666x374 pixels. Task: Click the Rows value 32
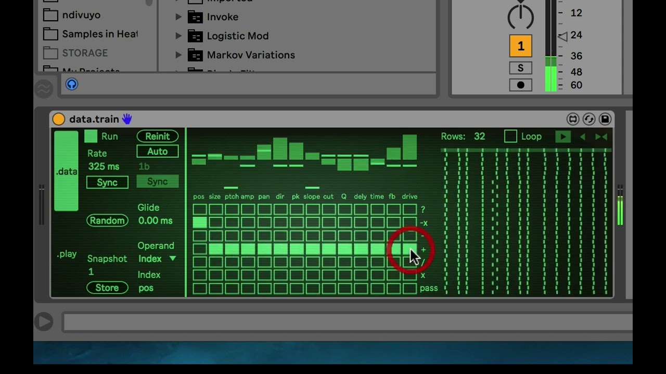tap(479, 137)
